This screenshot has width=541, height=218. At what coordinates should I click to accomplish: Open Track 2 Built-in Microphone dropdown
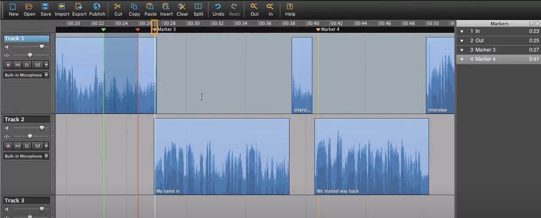[x=26, y=156]
